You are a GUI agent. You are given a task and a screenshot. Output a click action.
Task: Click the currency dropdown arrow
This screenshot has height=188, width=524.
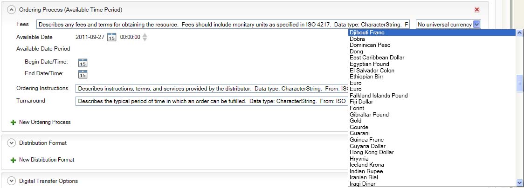(476, 25)
